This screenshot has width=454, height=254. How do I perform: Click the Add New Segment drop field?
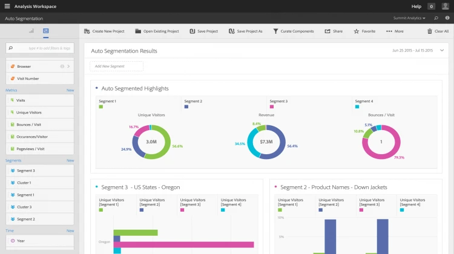pos(117,66)
